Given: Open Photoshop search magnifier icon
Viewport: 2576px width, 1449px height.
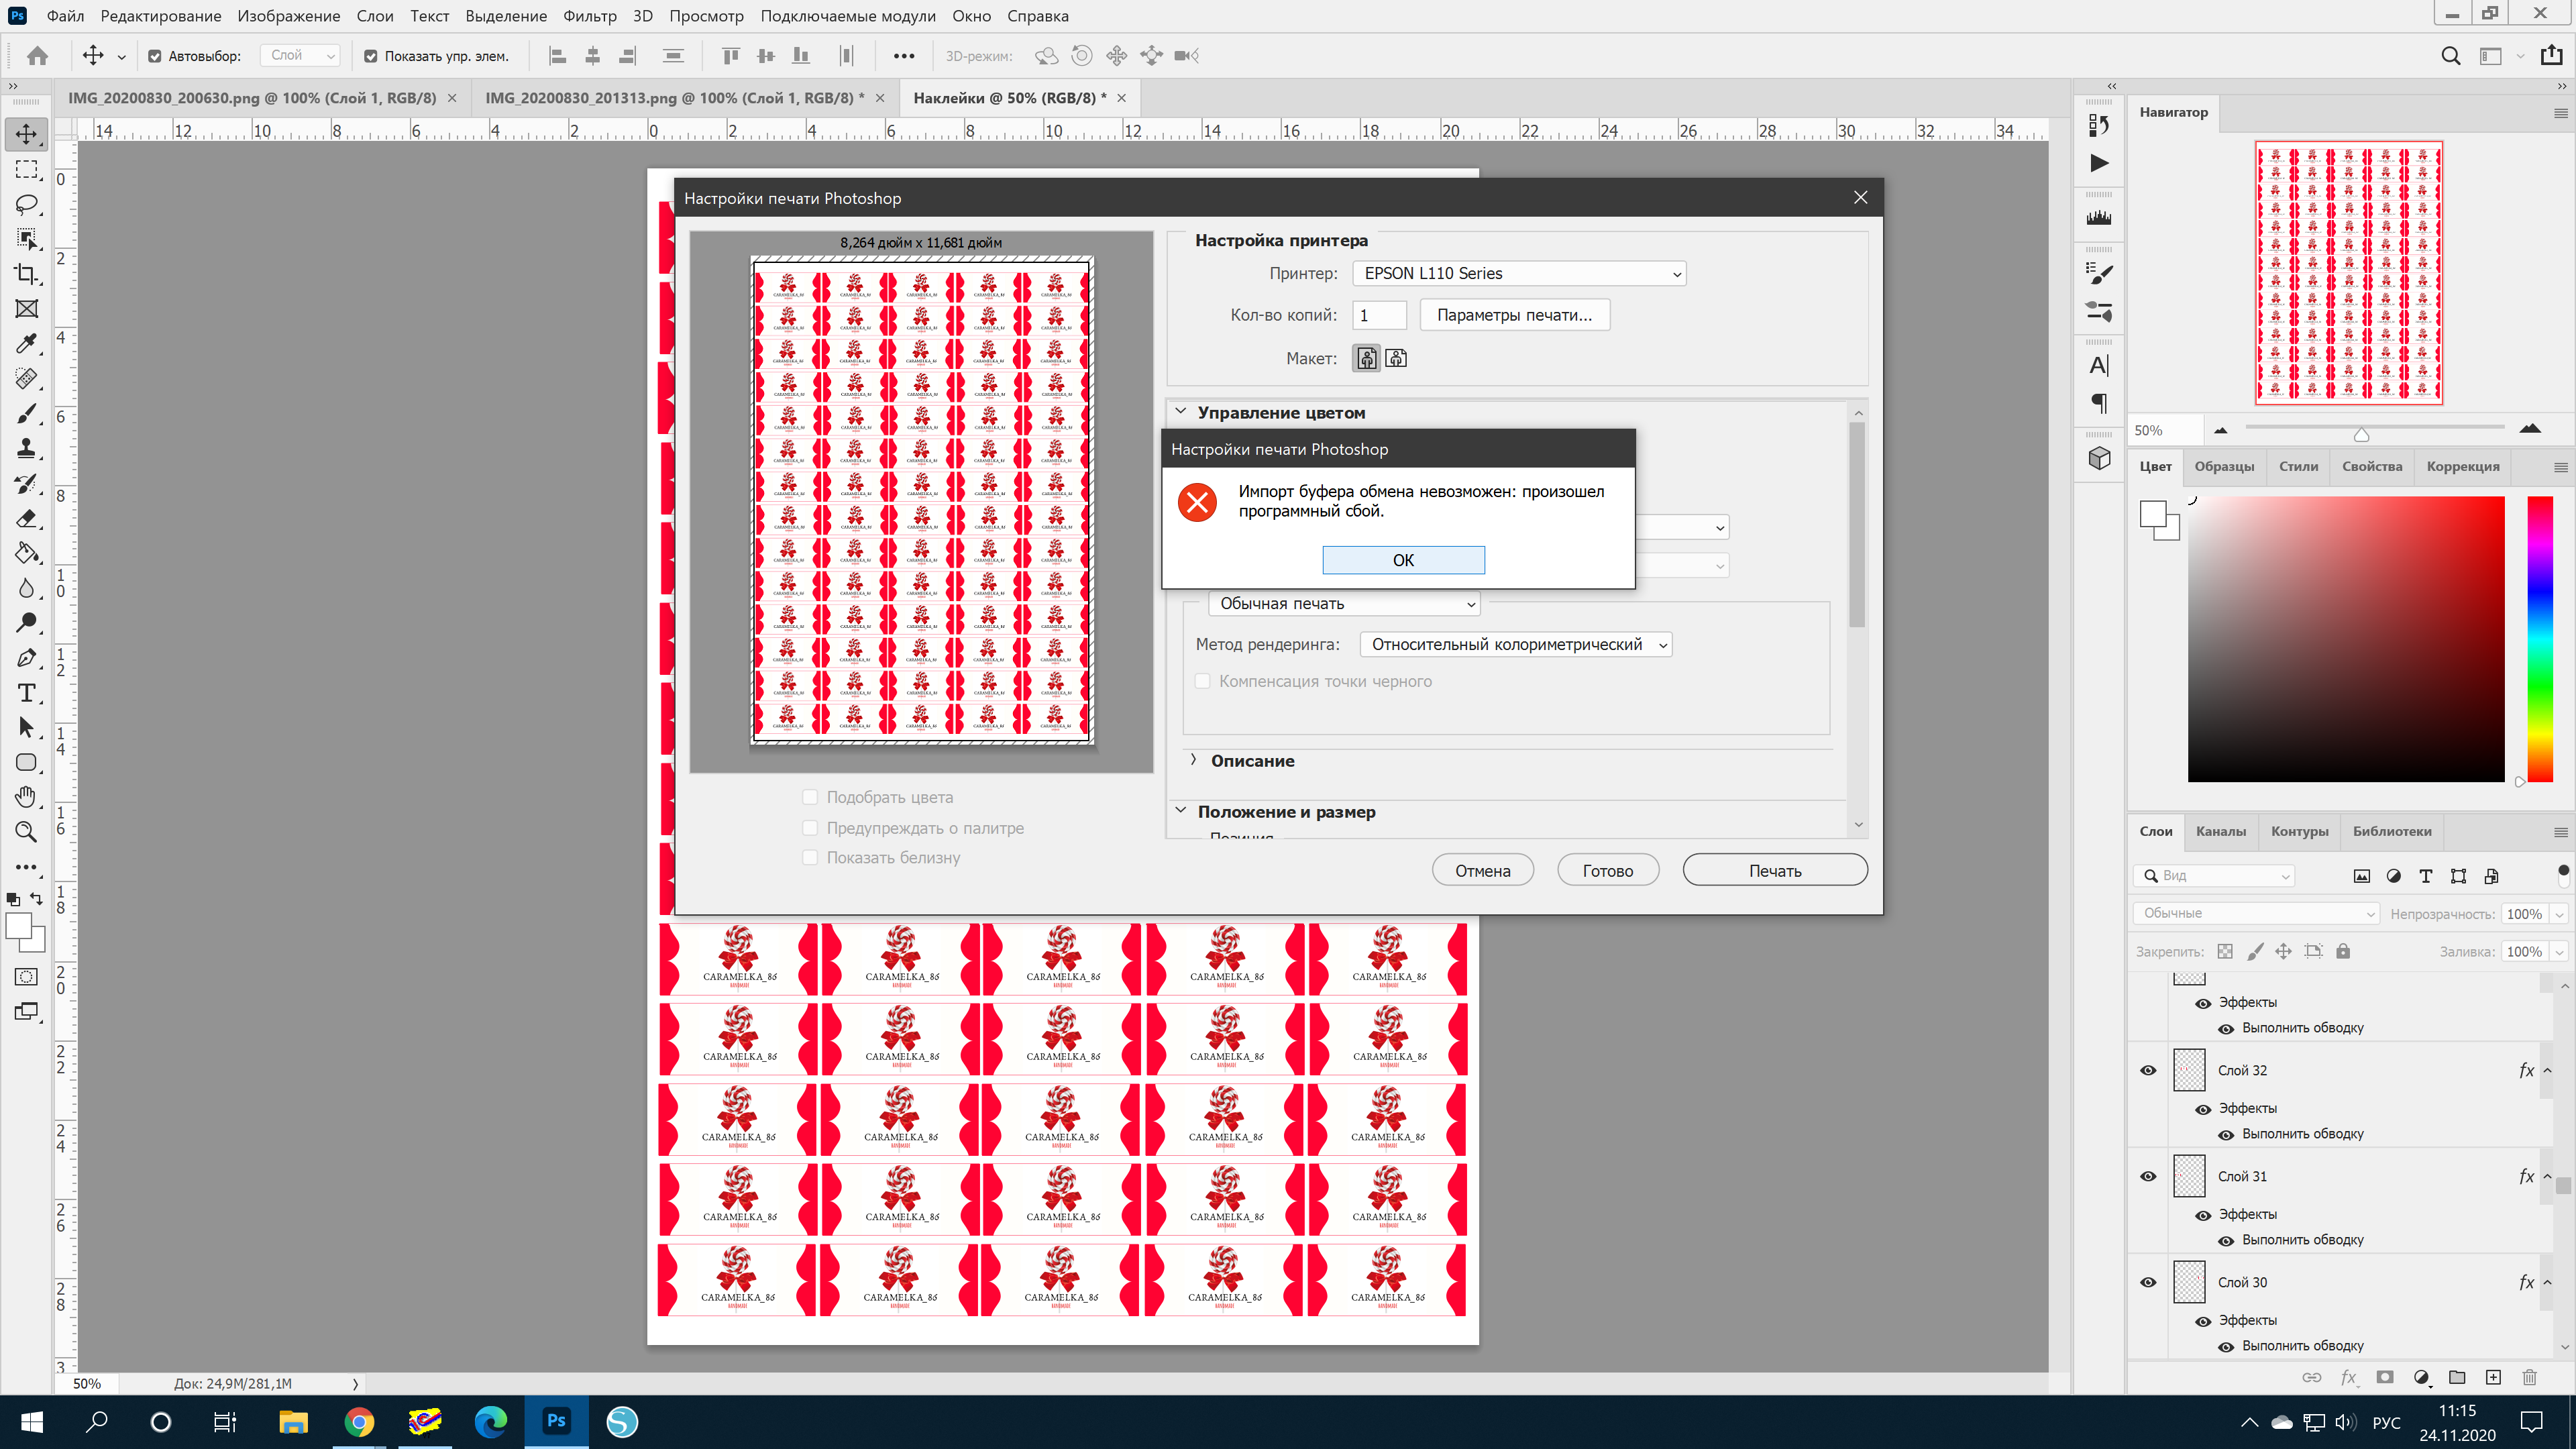Looking at the screenshot, I should click(x=2451, y=56).
